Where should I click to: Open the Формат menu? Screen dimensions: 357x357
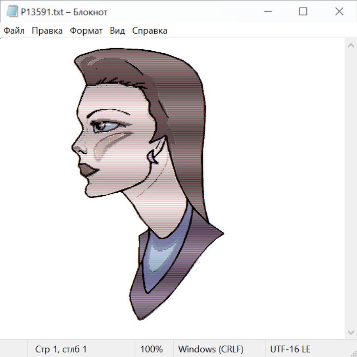point(86,31)
